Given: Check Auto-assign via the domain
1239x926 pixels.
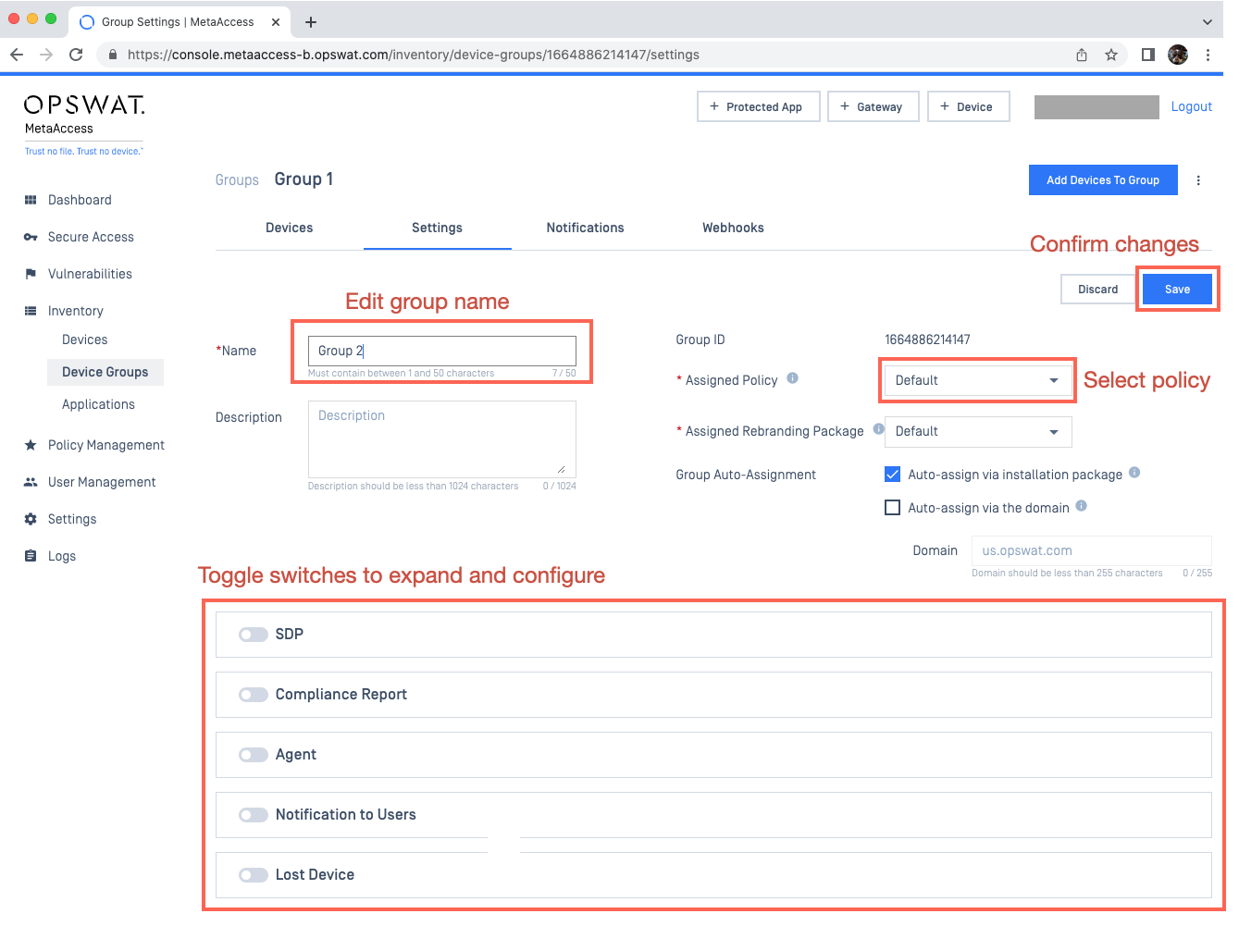Looking at the screenshot, I should click(x=893, y=508).
